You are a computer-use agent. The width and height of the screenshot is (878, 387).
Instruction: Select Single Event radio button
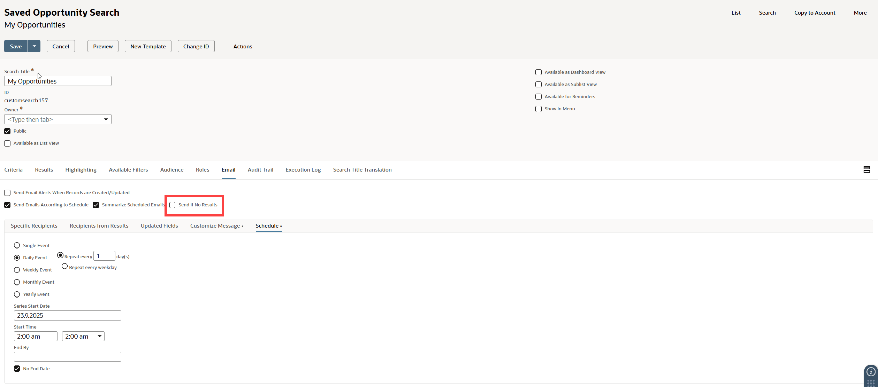(17, 245)
